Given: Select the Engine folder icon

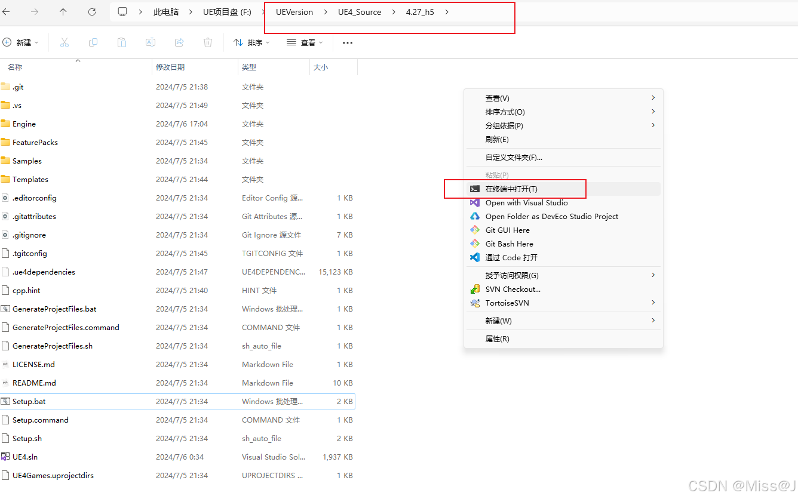Looking at the screenshot, I should [5, 124].
